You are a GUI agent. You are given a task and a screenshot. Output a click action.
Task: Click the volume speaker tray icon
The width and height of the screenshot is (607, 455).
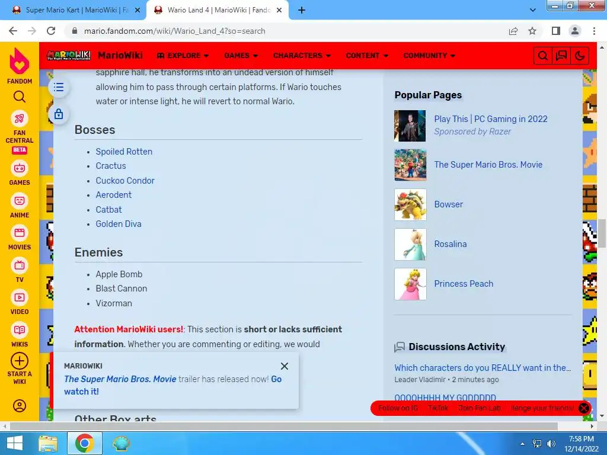[551, 444]
